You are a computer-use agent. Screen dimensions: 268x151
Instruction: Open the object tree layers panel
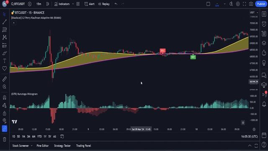click(x=264, y=43)
